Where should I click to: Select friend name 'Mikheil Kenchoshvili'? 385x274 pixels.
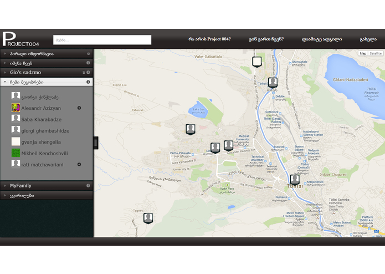pos(44,153)
